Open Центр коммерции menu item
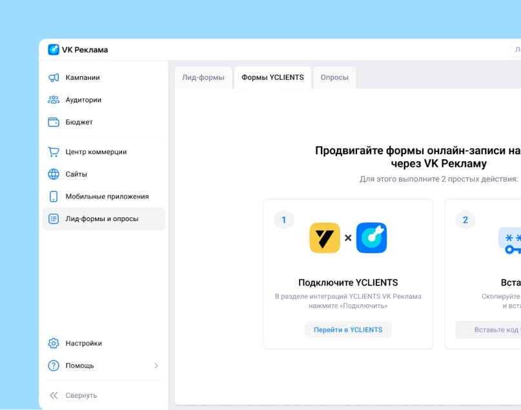The image size is (521, 410). click(x=104, y=152)
